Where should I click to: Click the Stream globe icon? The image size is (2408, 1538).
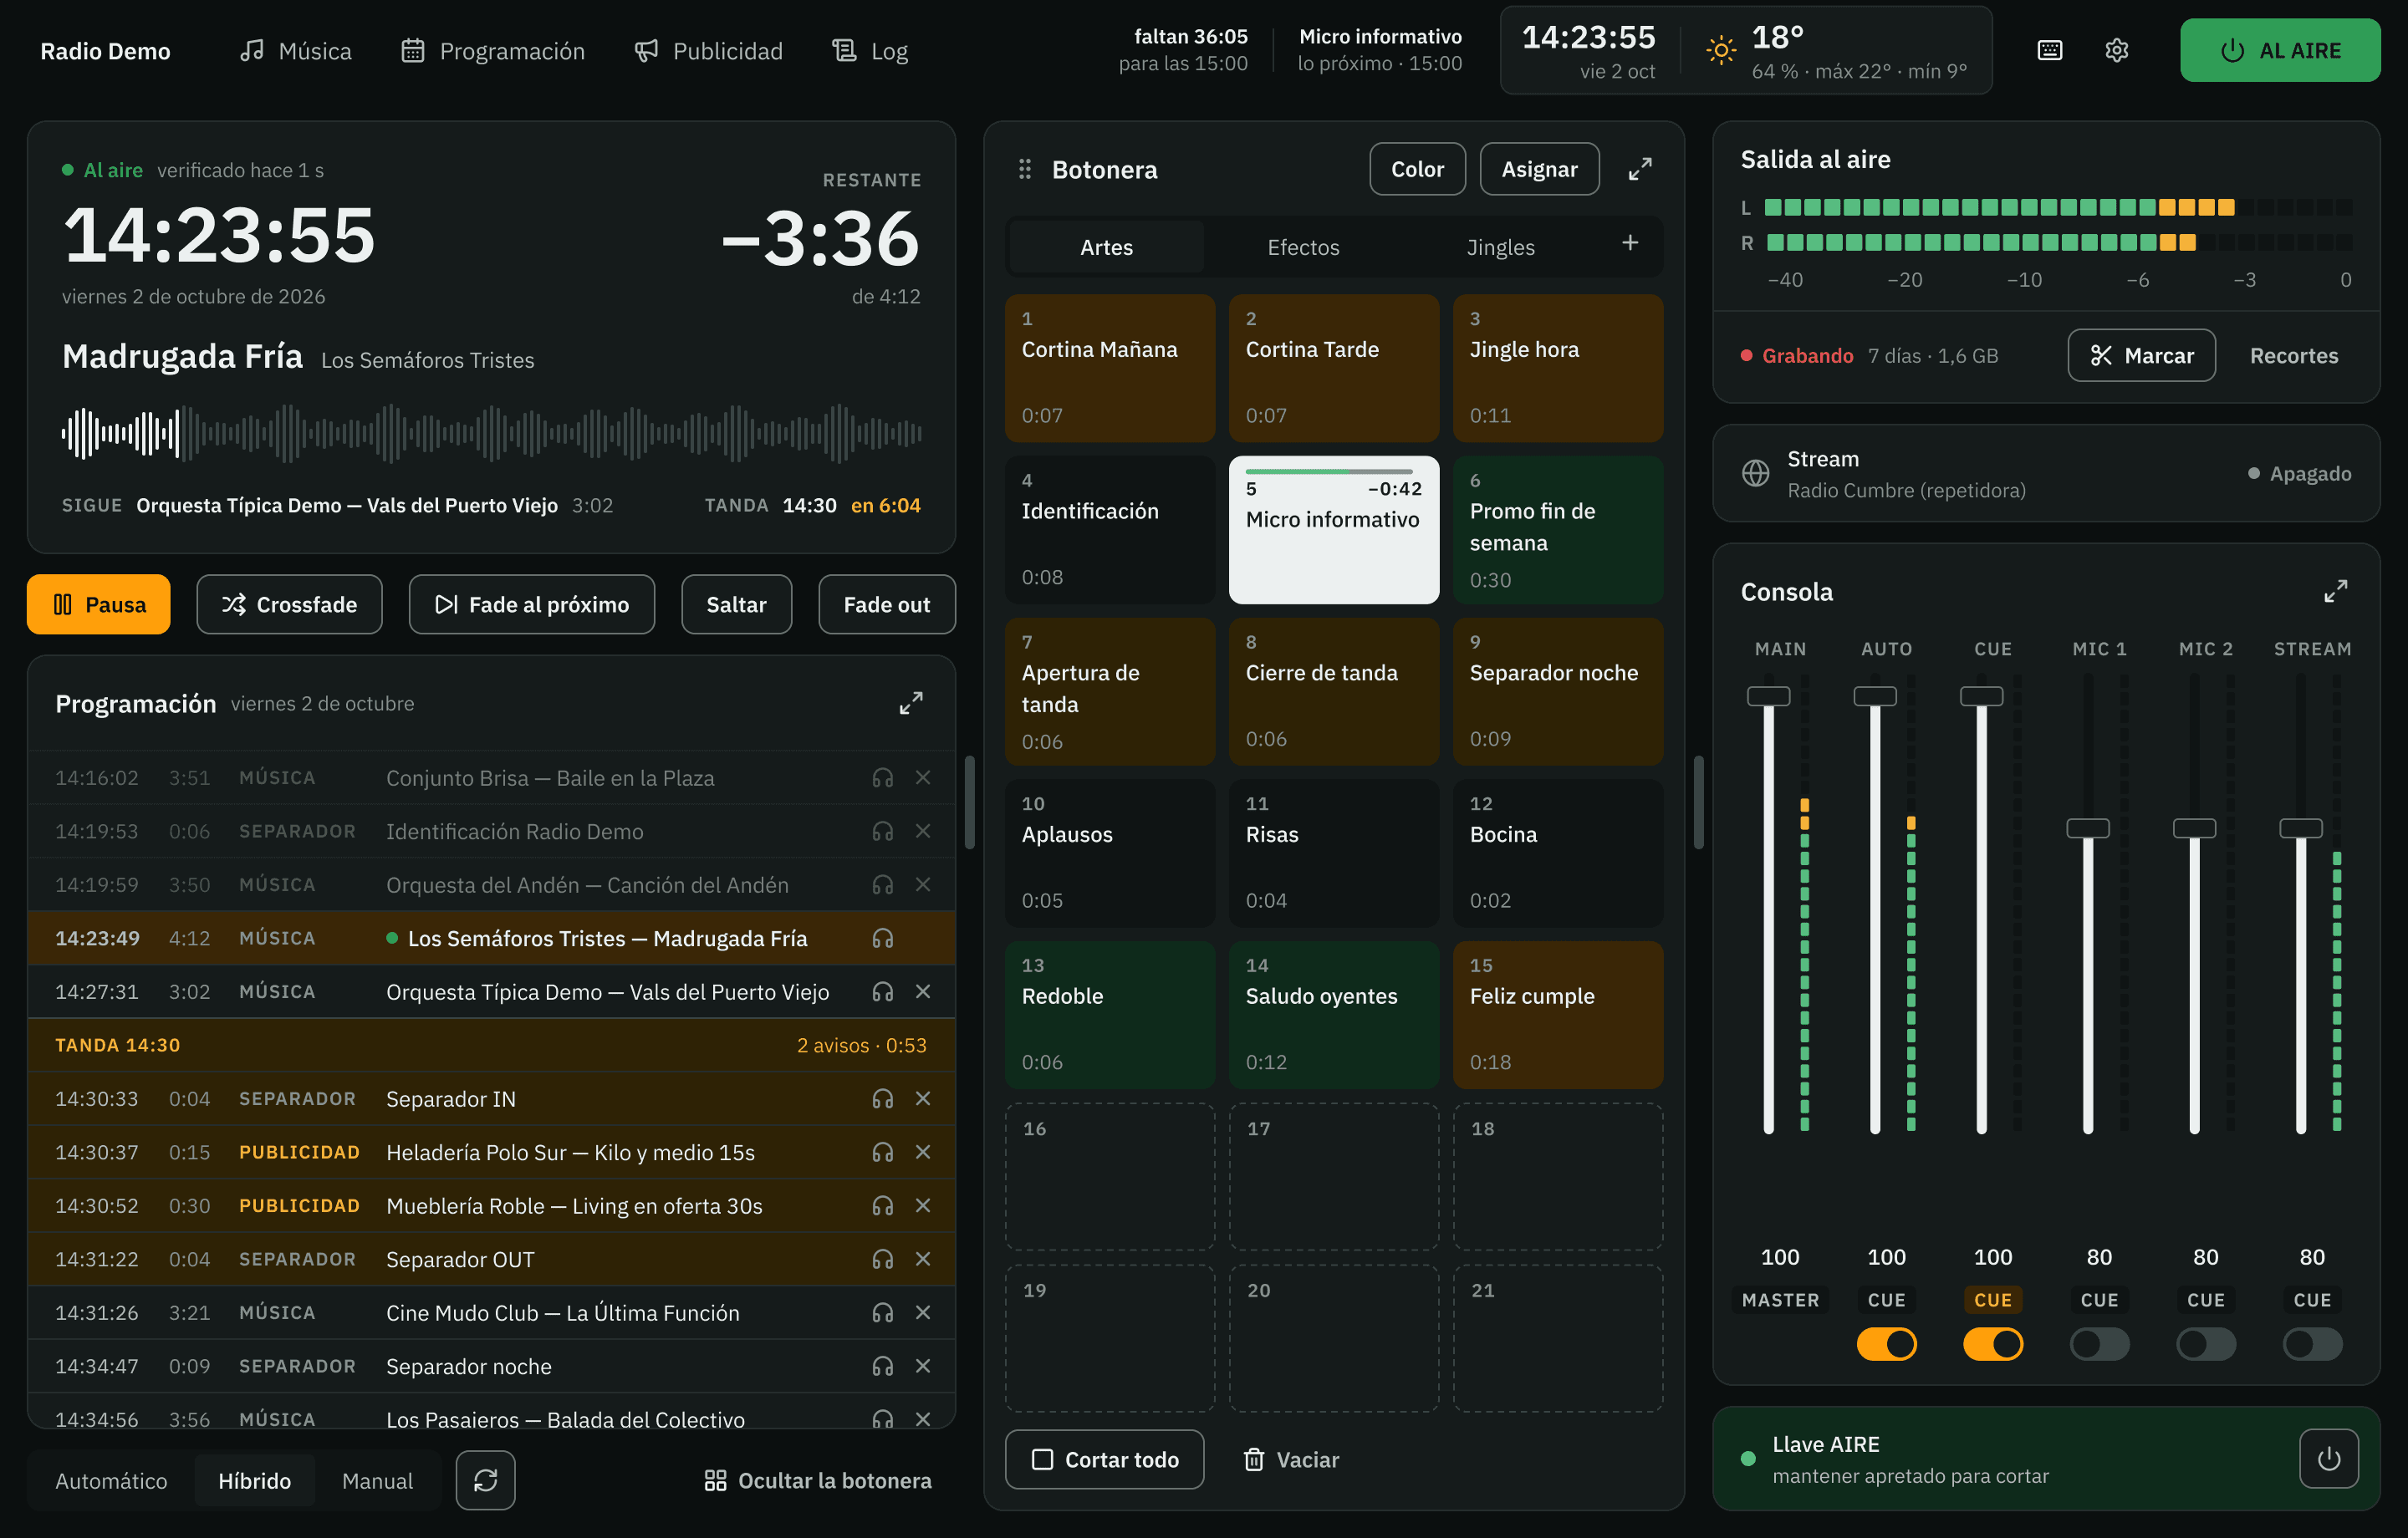[x=1755, y=473]
